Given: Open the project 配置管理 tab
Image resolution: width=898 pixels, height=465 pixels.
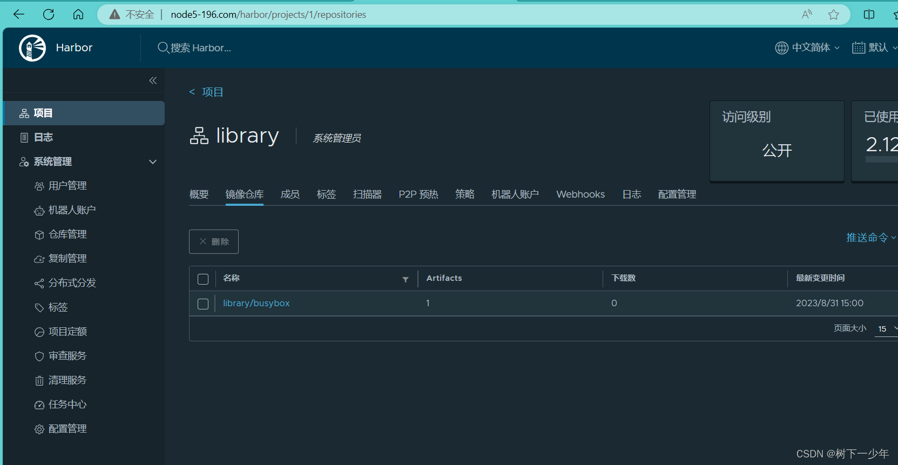Looking at the screenshot, I should point(677,194).
